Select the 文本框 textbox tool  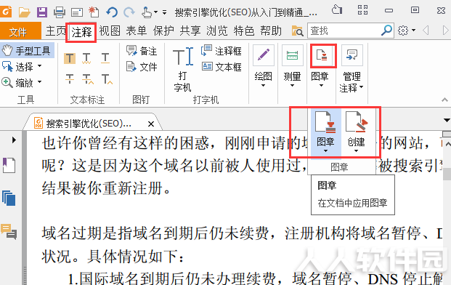(x=222, y=67)
